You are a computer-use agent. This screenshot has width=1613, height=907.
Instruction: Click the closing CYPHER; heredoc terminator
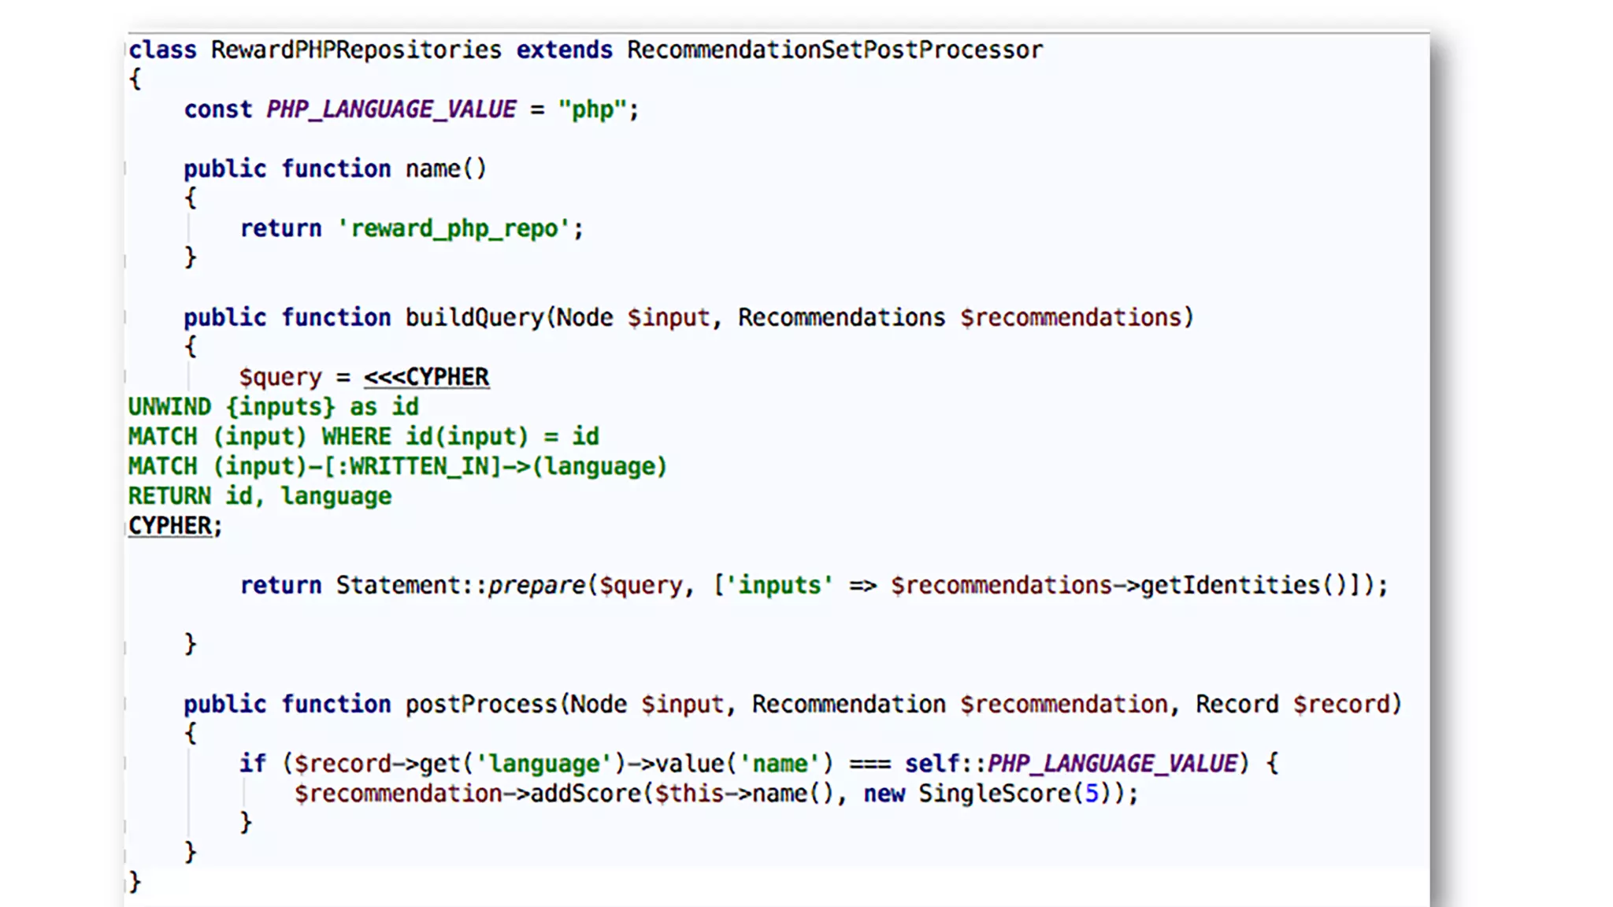point(174,526)
